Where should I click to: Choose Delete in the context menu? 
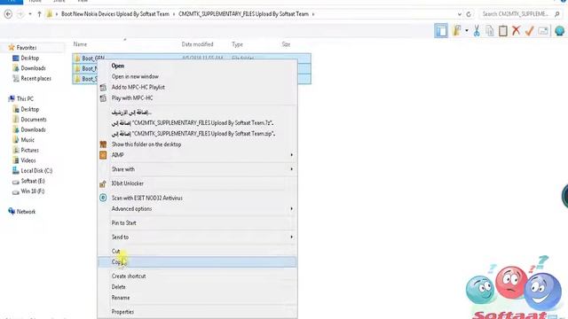(x=197, y=287)
